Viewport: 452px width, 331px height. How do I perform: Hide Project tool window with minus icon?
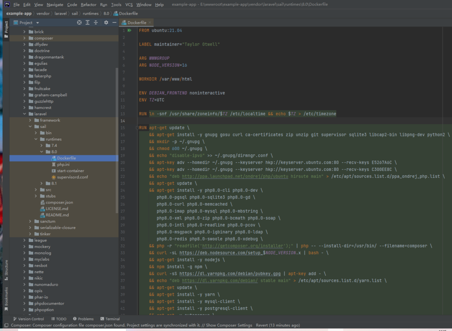(x=114, y=22)
